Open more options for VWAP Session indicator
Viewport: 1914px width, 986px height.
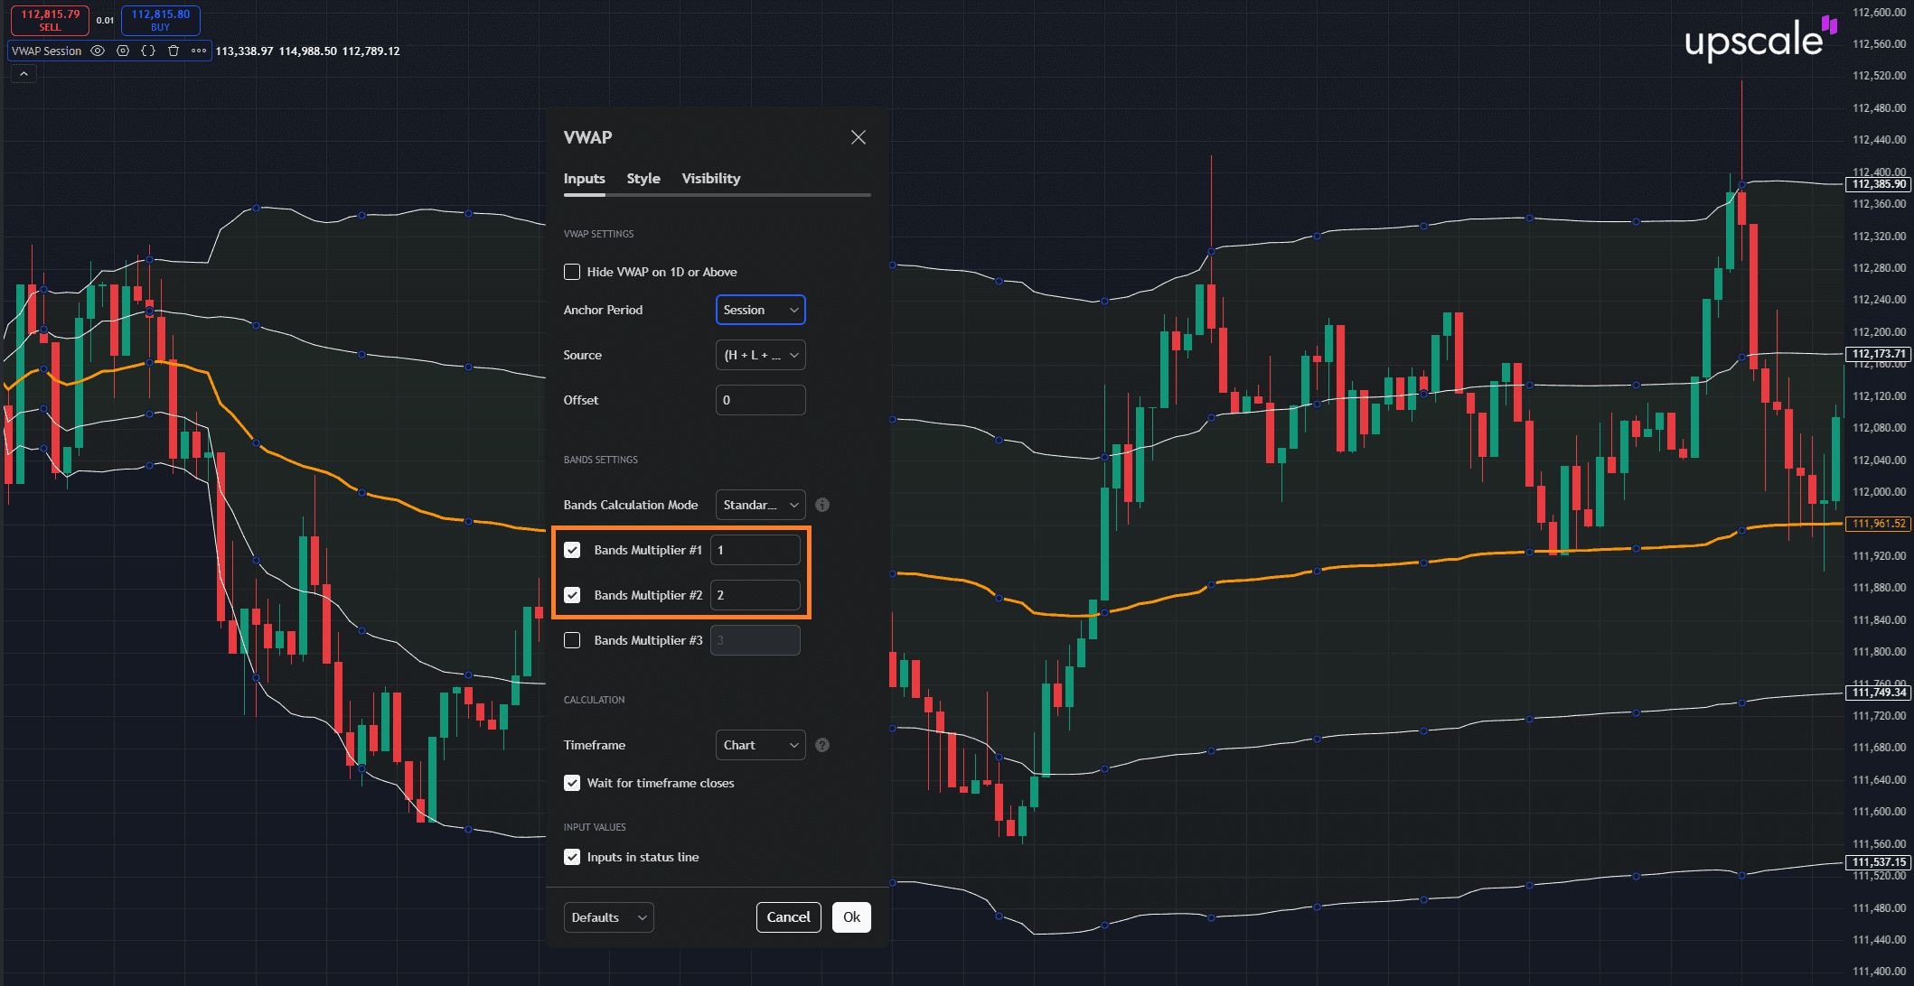pos(199,51)
